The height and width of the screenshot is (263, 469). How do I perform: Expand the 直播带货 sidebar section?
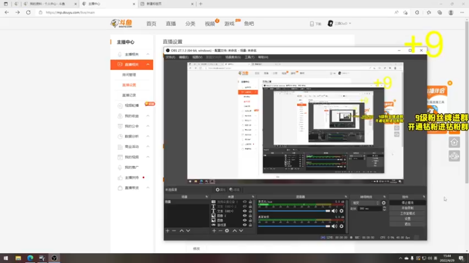(148, 188)
